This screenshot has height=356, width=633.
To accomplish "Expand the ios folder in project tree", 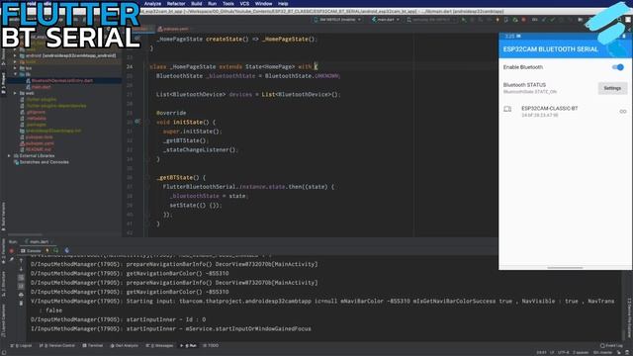I will 16,68.
